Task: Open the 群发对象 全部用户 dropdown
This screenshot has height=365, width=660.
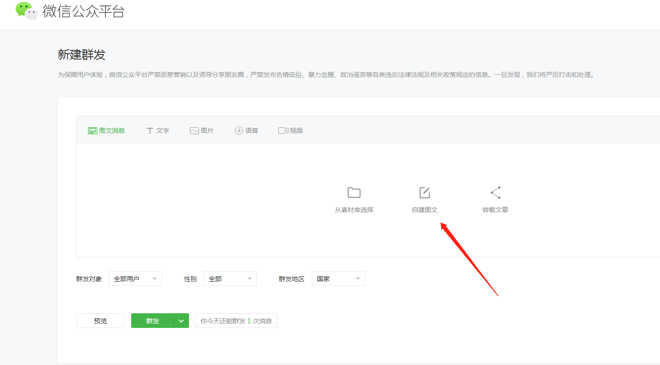Action: [135, 278]
